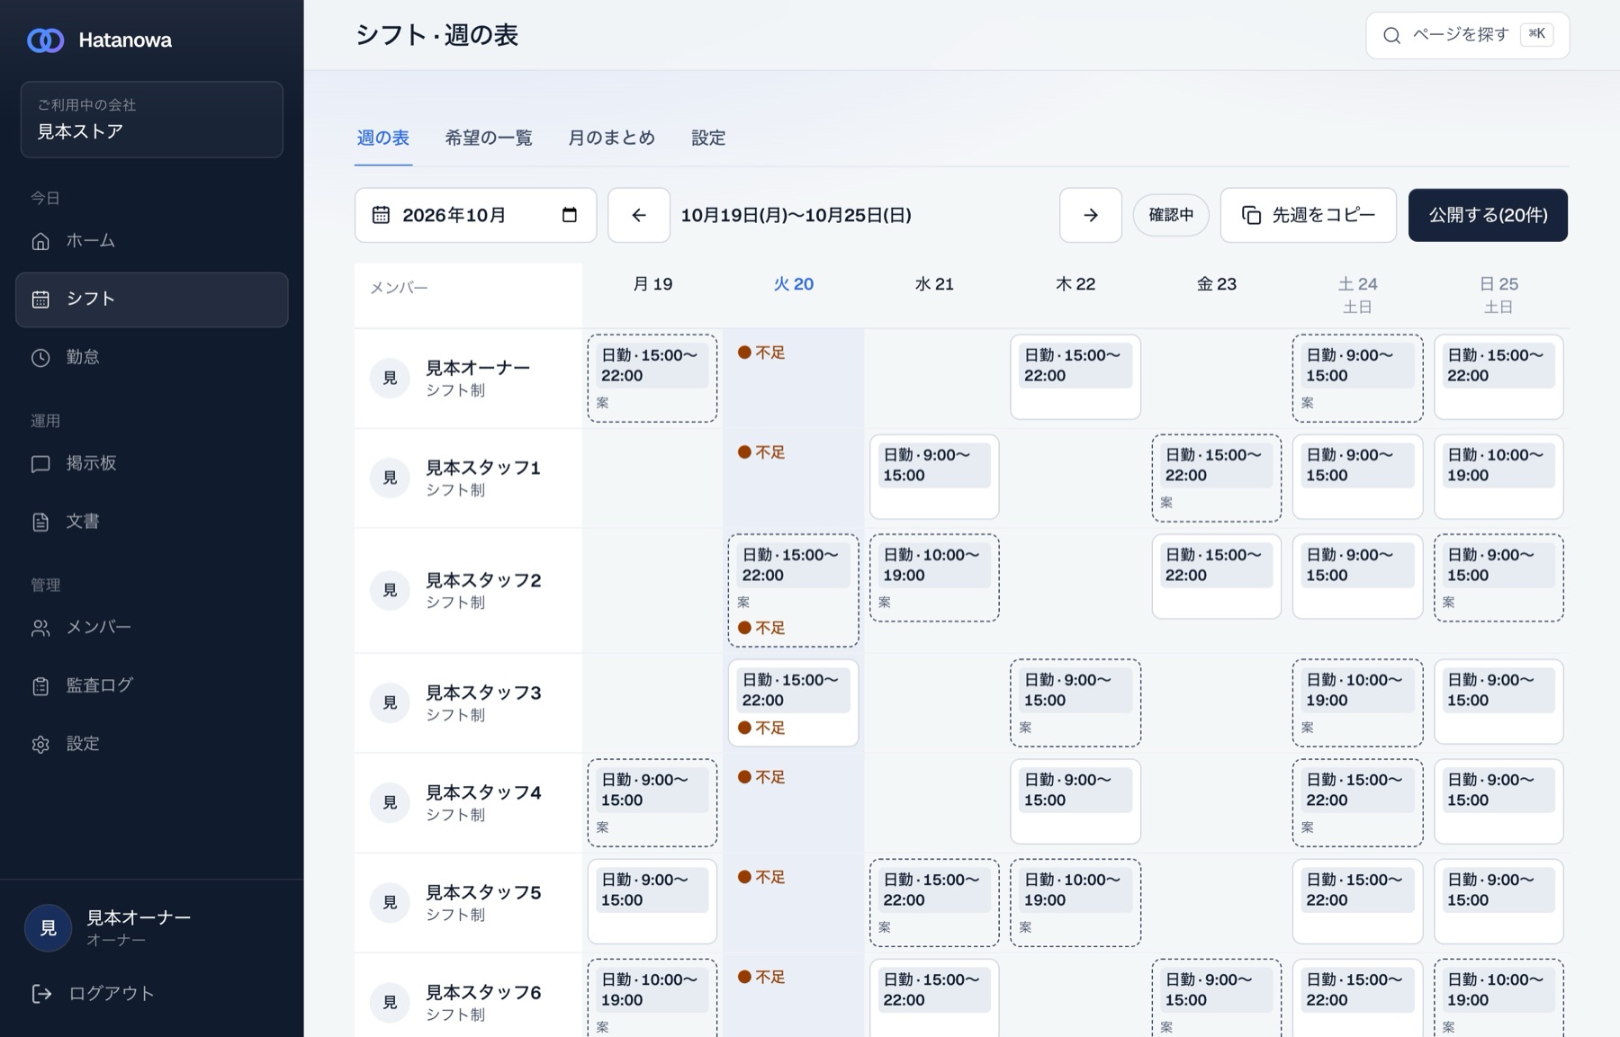This screenshot has width=1620, height=1037.
Task: Click the 確認中 status badge
Action: (x=1171, y=215)
